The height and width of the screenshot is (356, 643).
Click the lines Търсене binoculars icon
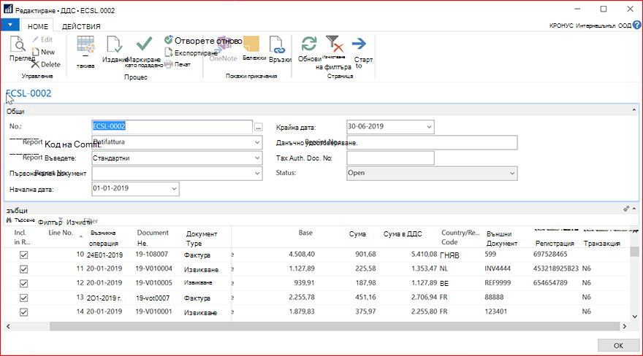[x=9, y=220]
